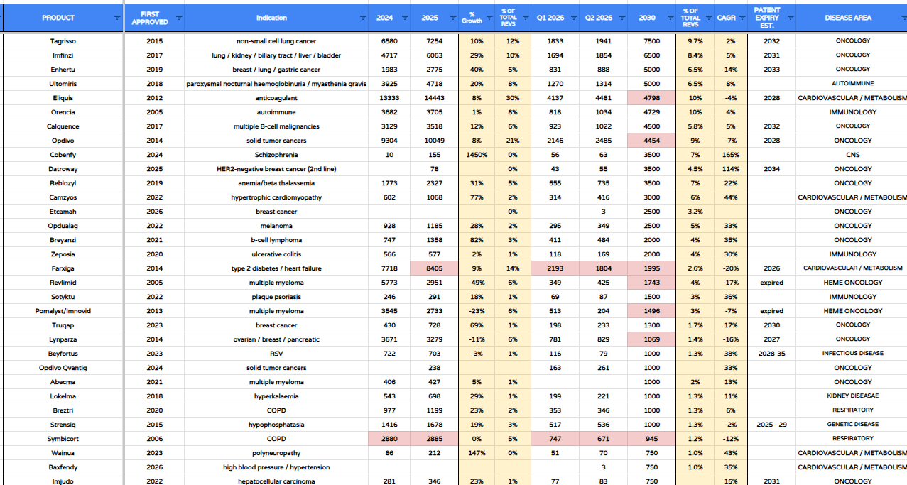Screen dimensions: 907x485
Task: Click the Lynparza product name
Action: (x=63, y=339)
